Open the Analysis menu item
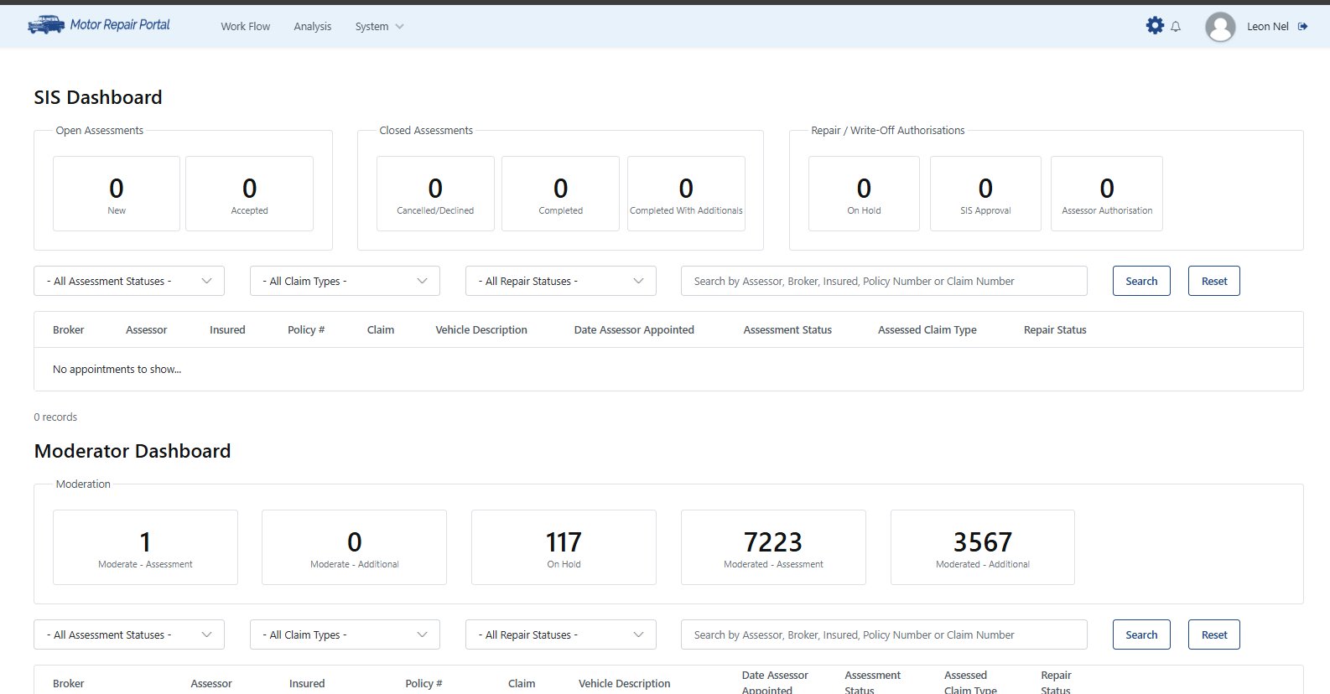Image resolution: width=1330 pixels, height=694 pixels. point(312,27)
